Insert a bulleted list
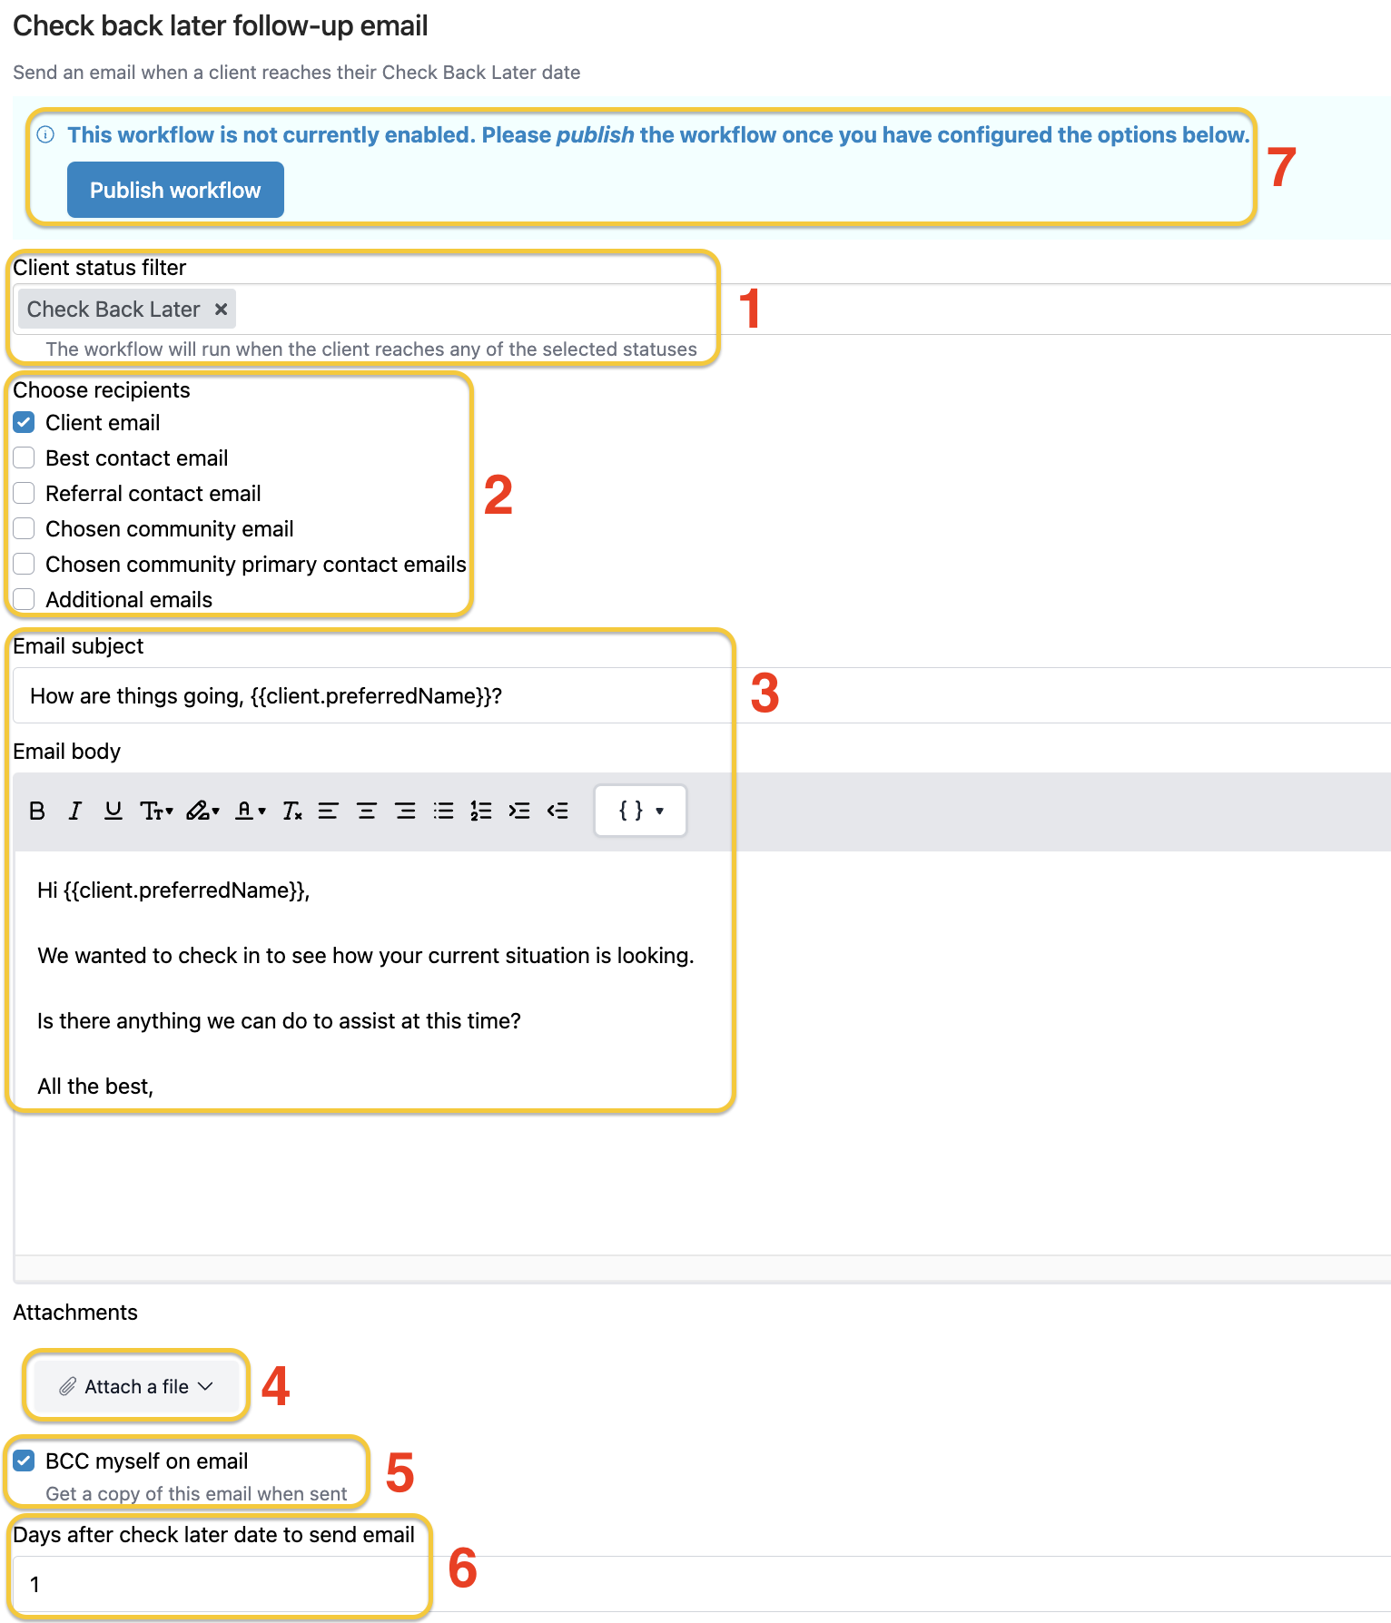 click(x=443, y=811)
